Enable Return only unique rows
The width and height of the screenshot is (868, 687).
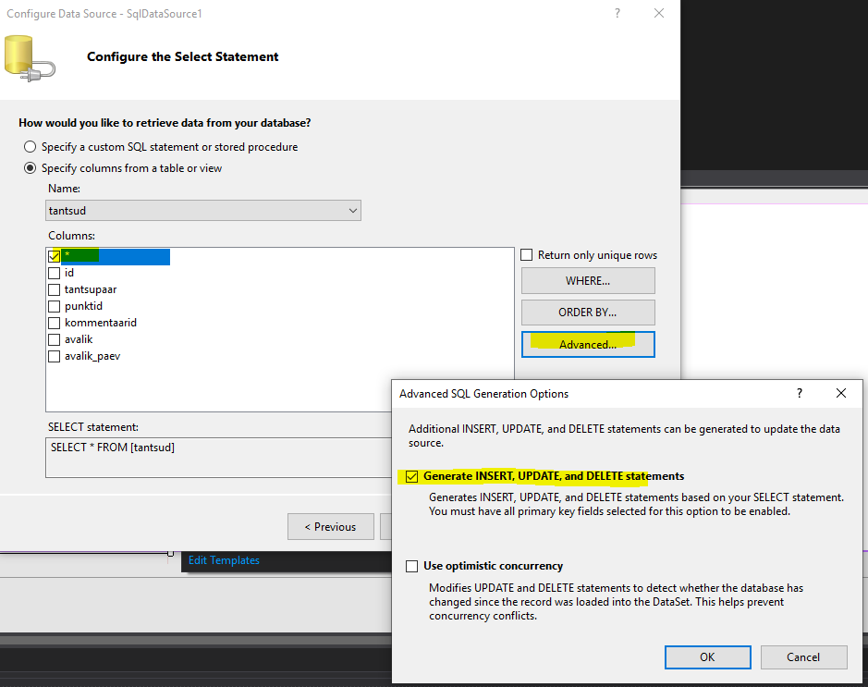coord(527,255)
